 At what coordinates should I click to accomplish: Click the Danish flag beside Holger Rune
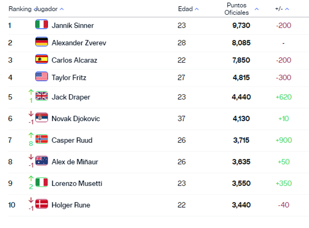[42, 204]
